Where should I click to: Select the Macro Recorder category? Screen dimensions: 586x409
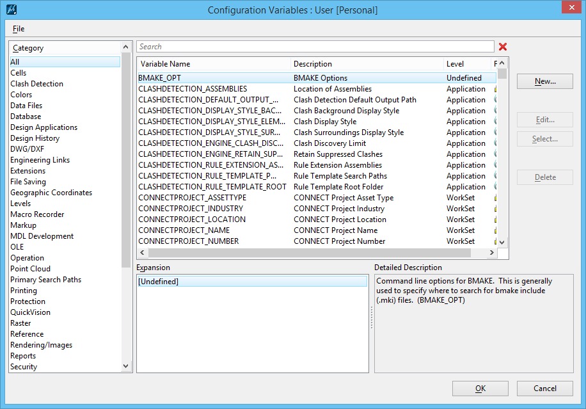[65, 214]
